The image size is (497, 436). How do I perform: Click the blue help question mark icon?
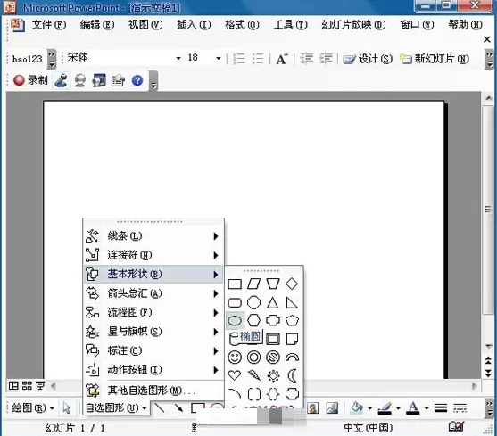tap(137, 81)
